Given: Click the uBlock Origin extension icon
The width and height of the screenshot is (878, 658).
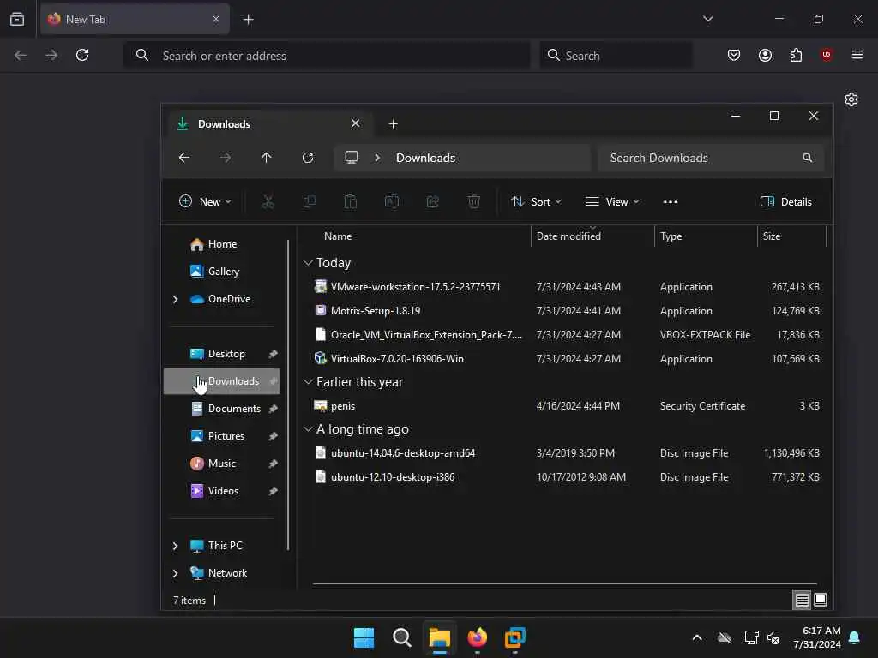Looking at the screenshot, I should [827, 55].
